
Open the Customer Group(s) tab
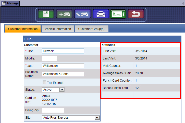pos(92,29)
